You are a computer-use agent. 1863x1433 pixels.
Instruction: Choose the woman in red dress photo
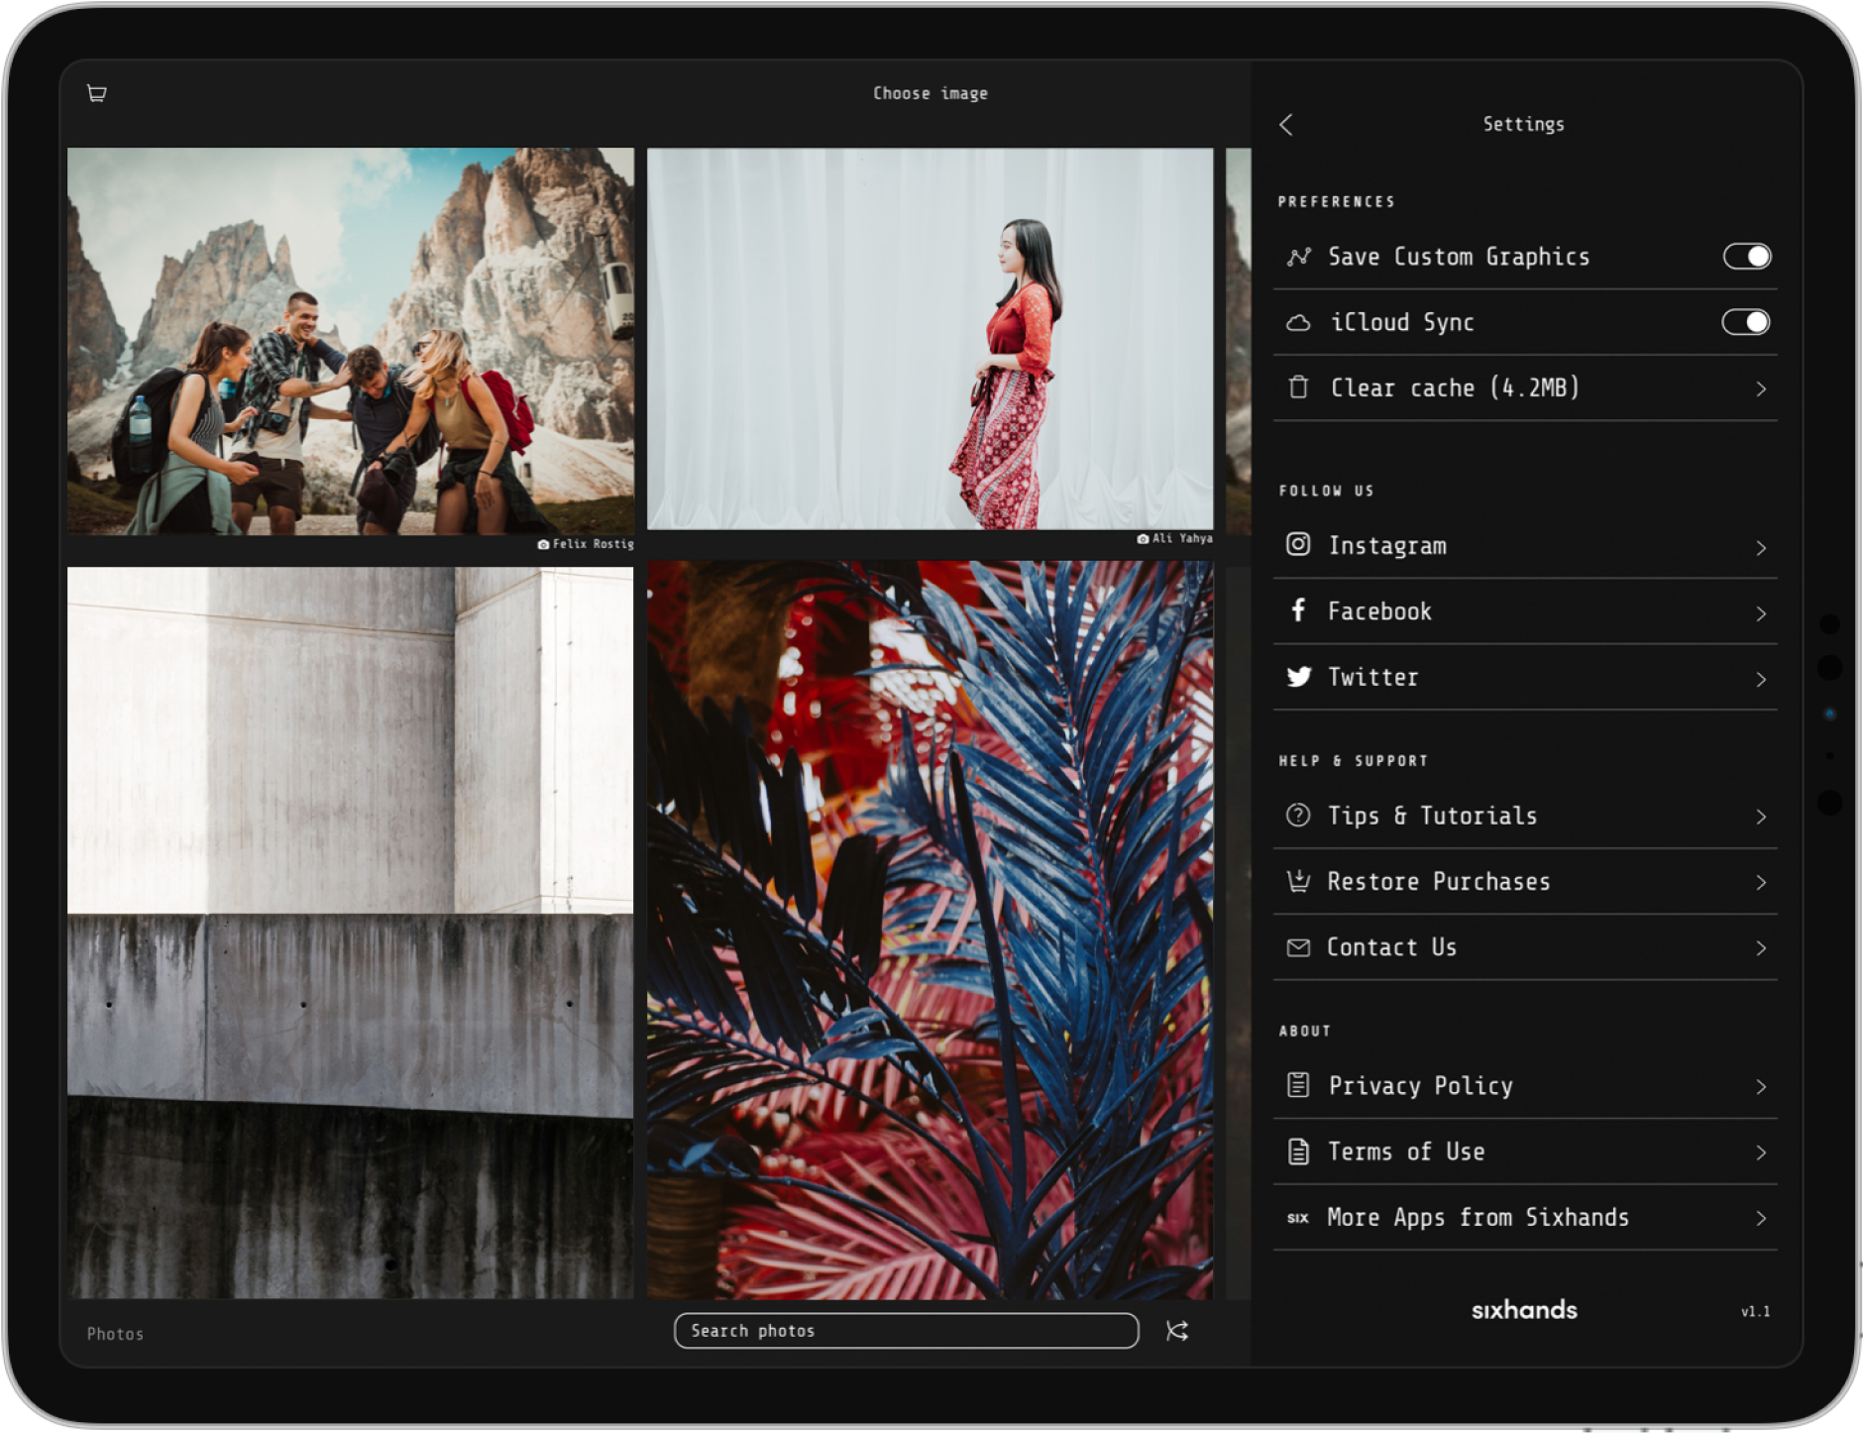click(930, 339)
